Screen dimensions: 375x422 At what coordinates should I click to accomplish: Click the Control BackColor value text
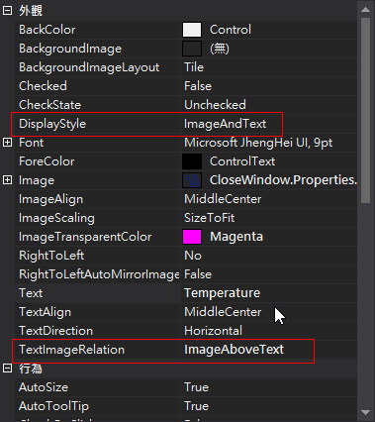coord(231,30)
